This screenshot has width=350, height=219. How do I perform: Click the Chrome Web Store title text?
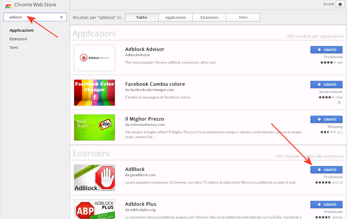(x=35, y=5)
